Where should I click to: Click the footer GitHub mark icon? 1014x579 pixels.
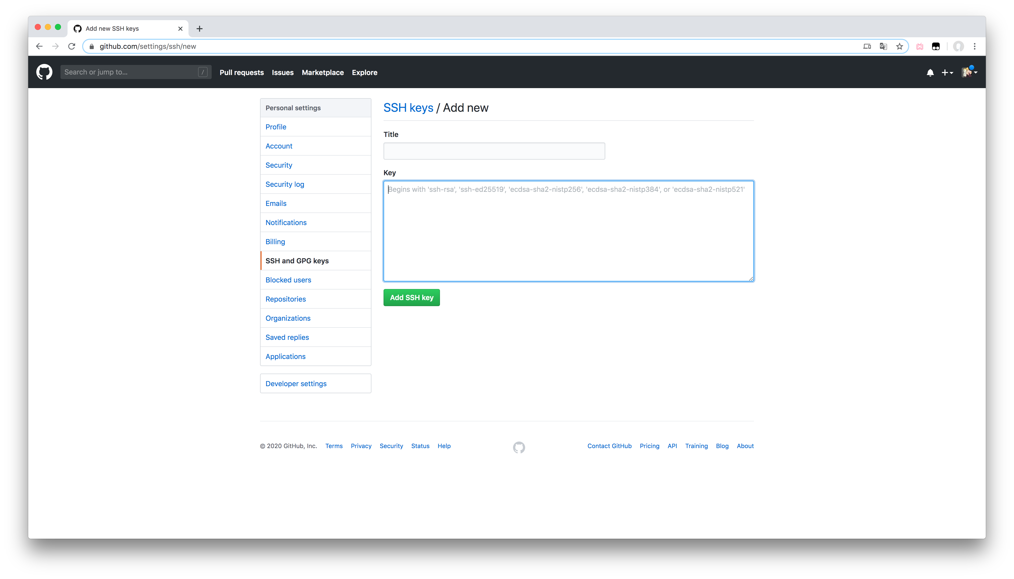[x=519, y=447]
